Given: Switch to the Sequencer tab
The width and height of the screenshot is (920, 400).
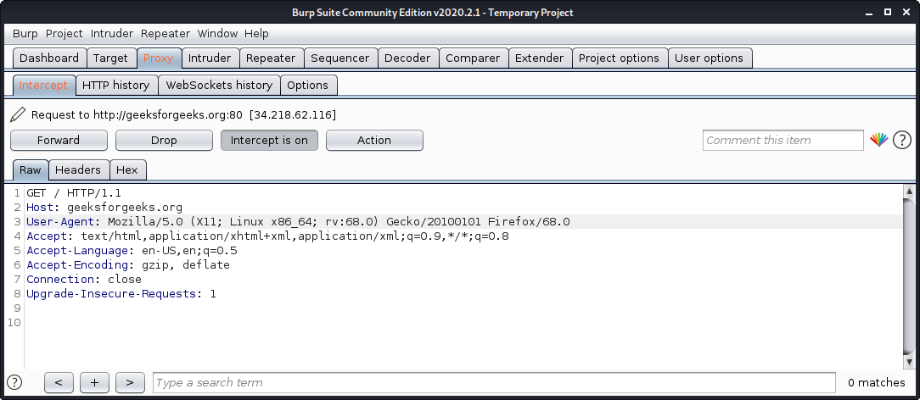Looking at the screenshot, I should 340,58.
